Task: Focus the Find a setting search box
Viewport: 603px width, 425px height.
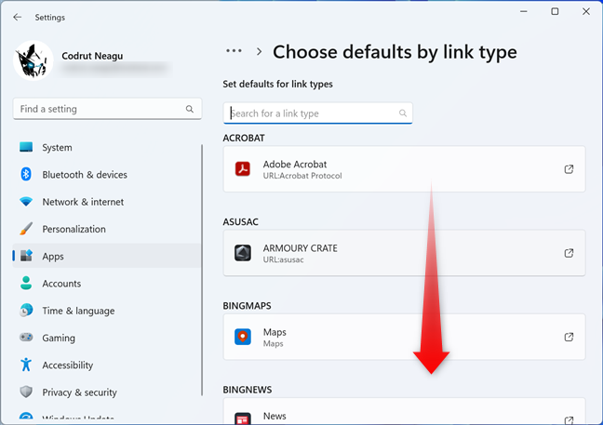Action: [x=98, y=109]
